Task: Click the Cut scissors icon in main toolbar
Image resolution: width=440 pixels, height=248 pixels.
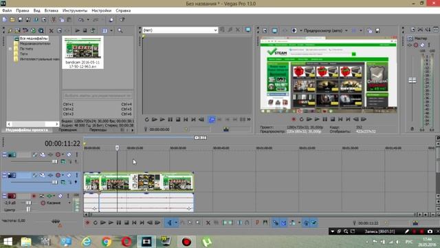Action: (x=54, y=20)
